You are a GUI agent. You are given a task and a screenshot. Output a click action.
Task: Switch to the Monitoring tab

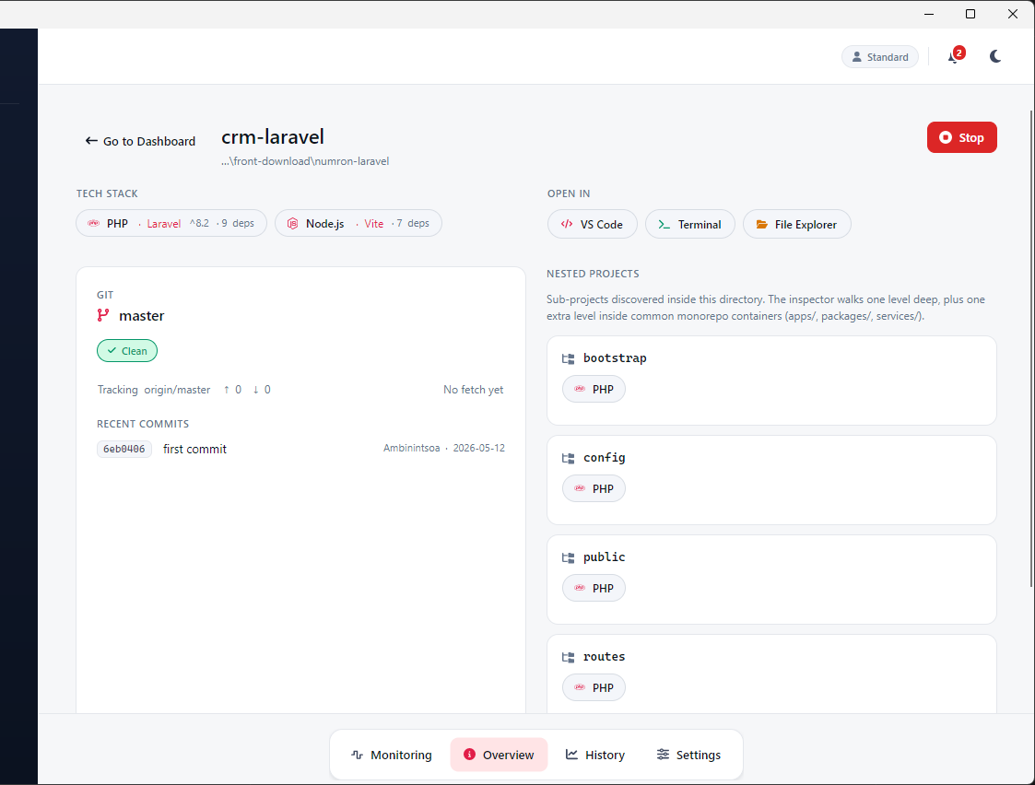click(x=392, y=755)
